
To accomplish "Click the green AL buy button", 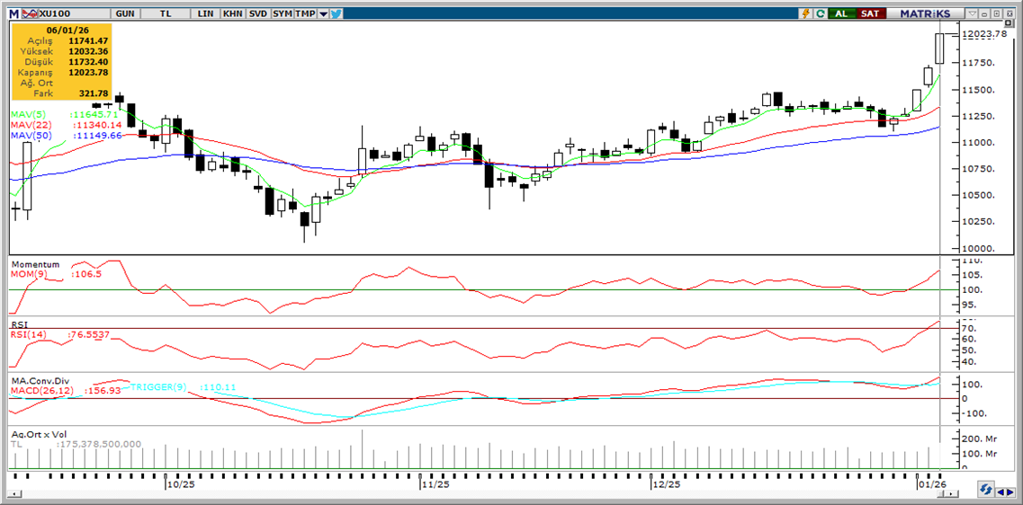I will [841, 13].
